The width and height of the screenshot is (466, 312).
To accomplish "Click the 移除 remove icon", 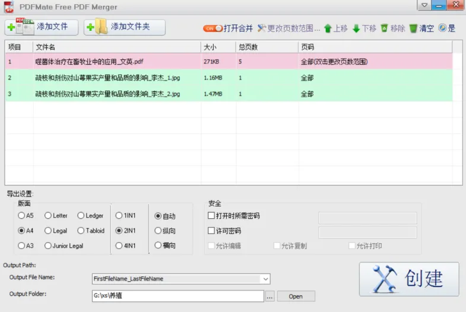I will (x=385, y=28).
